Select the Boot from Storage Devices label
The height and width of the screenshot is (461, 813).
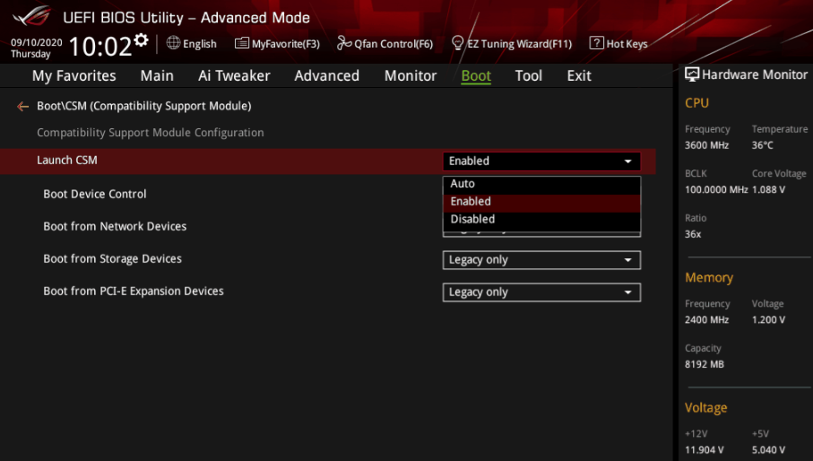[113, 259]
